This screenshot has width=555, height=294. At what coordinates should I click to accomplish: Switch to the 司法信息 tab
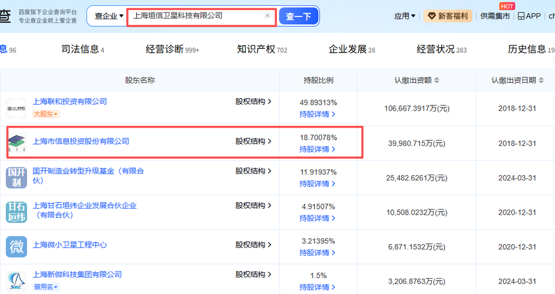82,49
